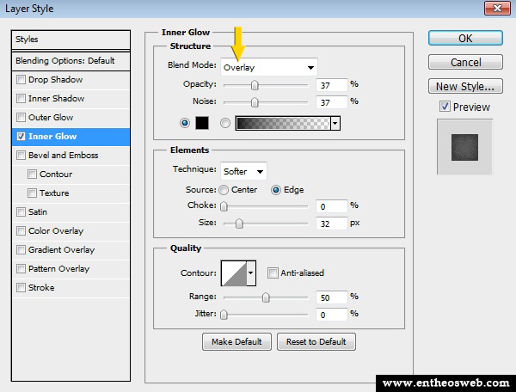Click the Size value input field
Screen dimensions: 516x392
pyautogui.click(x=330, y=224)
